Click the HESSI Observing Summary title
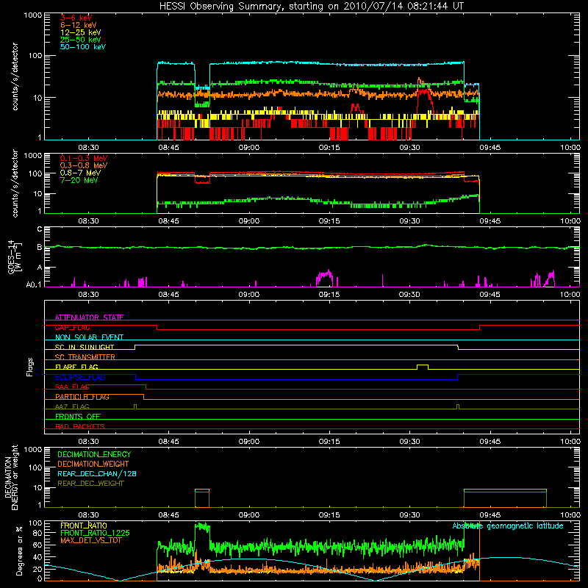The width and height of the screenshot is (588, 588). [x=311, y=7]
